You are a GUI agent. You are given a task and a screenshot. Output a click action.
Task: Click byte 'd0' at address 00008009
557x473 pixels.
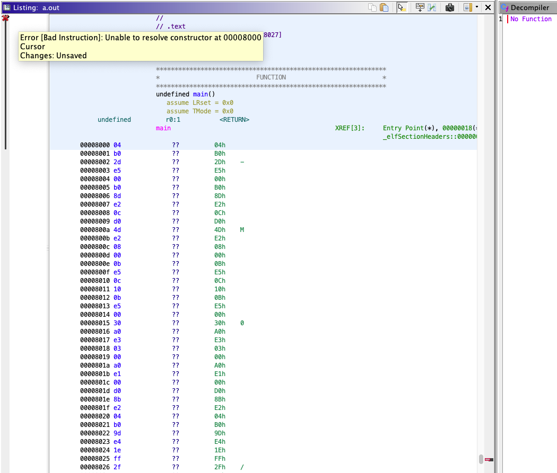[x=117, y=221]
